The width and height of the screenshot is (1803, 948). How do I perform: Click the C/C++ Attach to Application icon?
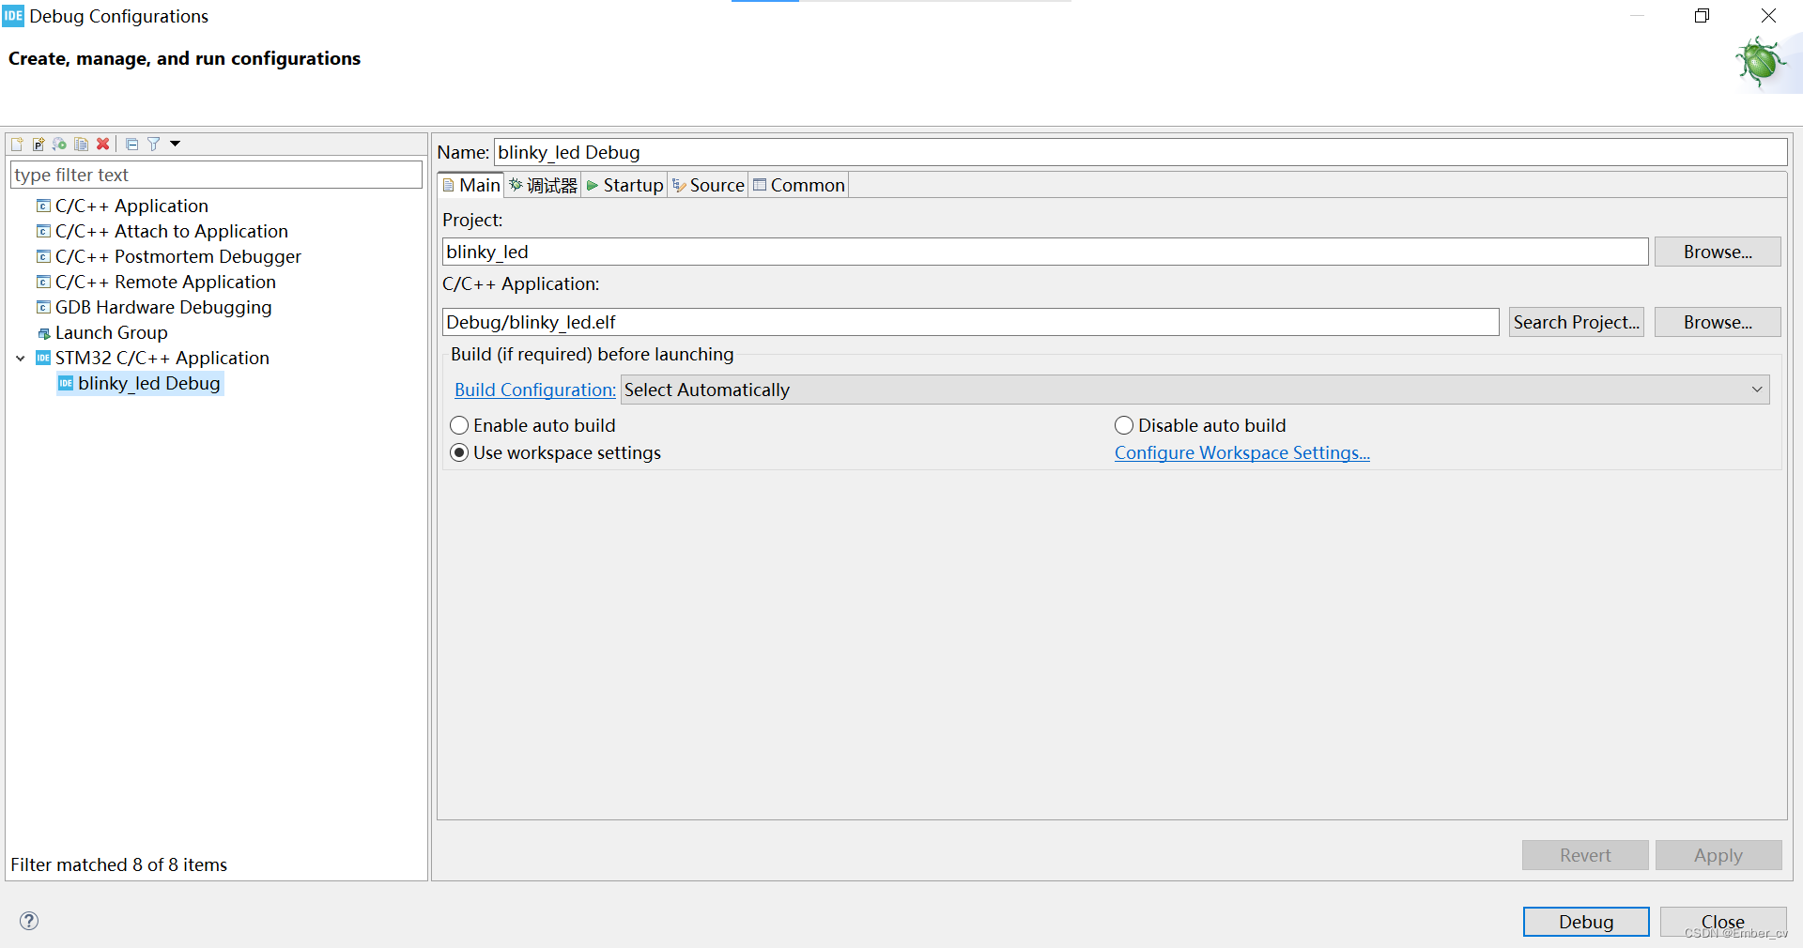(43, 231)
